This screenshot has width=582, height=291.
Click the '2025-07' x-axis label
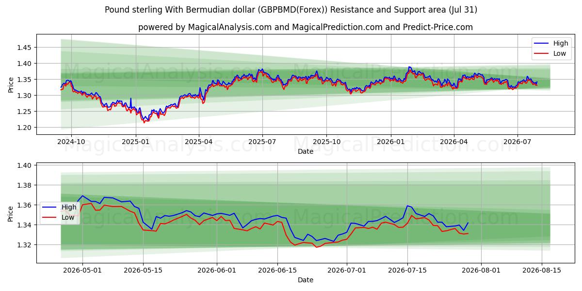click(262, 142)
